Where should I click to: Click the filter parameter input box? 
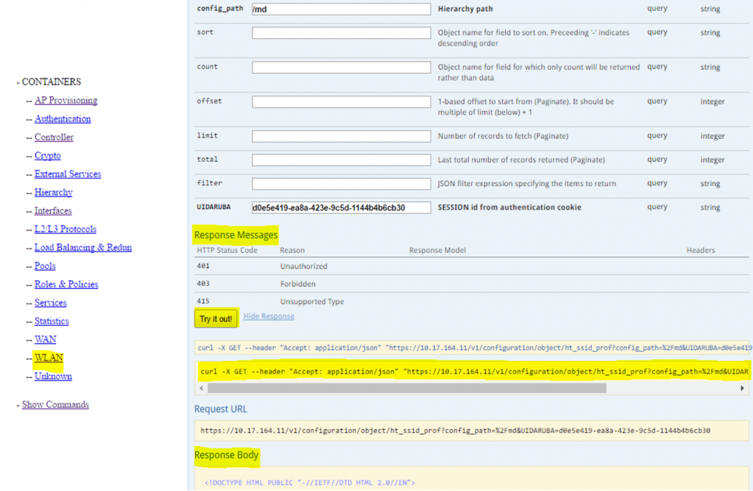[x=341, y=184]
